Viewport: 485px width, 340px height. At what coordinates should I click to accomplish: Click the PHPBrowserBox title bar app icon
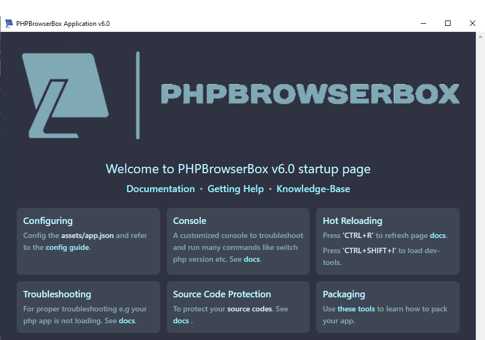(x=9, y=24)
